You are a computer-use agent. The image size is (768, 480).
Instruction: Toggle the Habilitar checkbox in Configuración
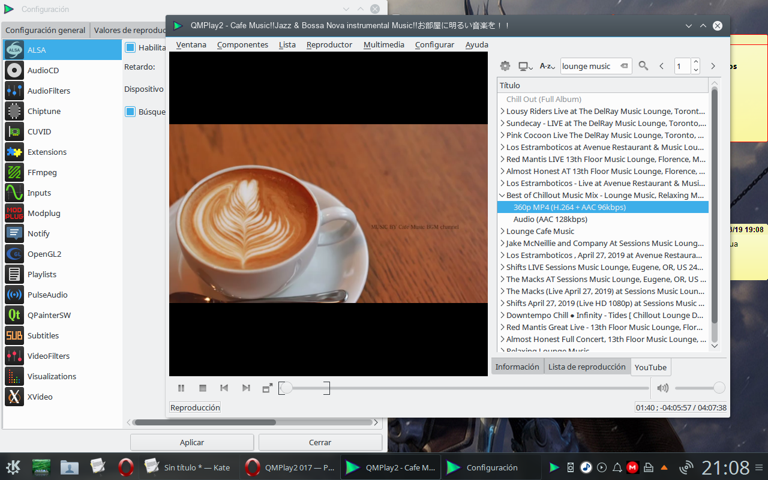coord(130,47)
